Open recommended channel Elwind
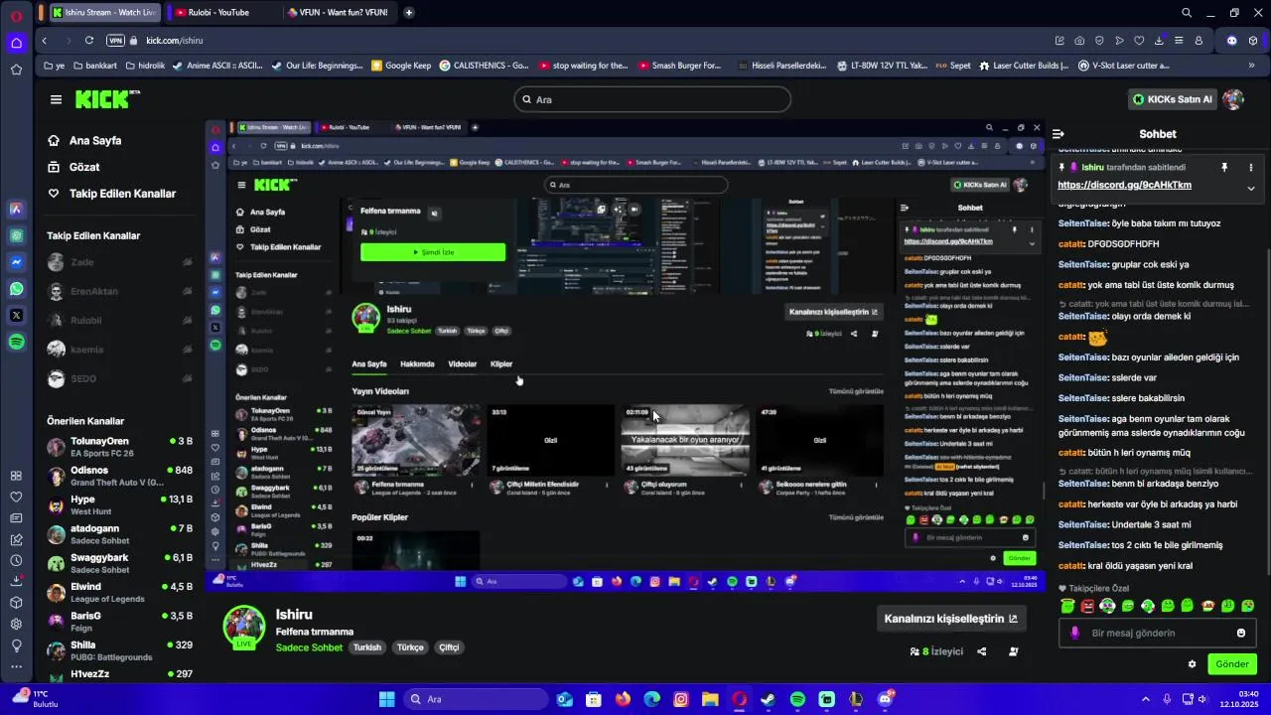 coord(119,592)
